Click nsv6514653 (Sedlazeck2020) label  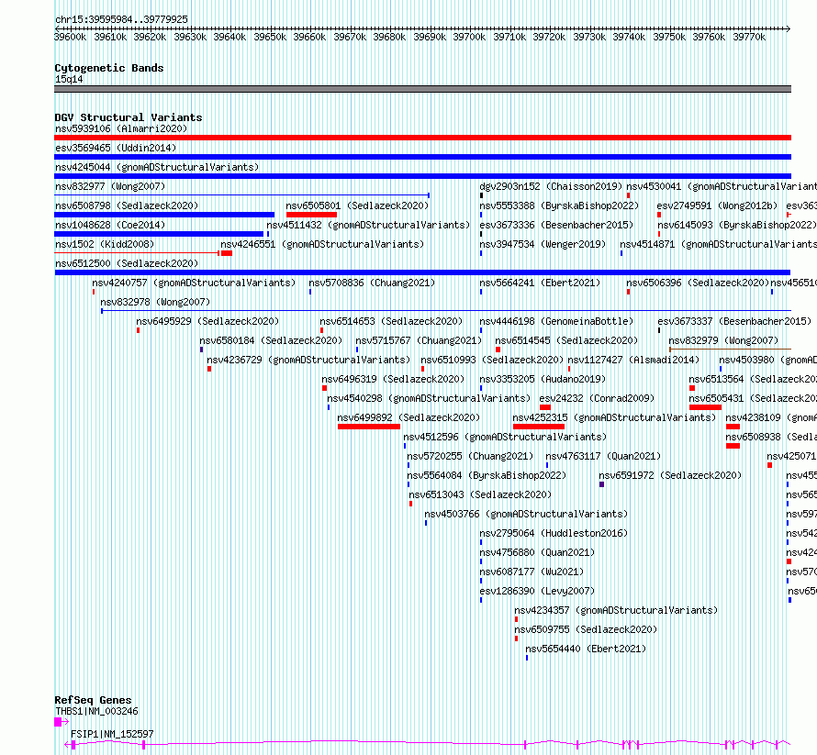391,321
